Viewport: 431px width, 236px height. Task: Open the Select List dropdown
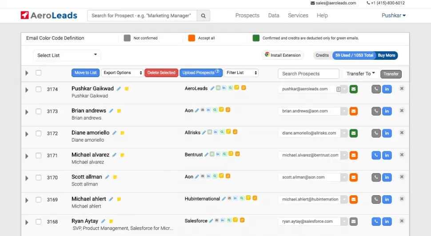tap(67, 55)
